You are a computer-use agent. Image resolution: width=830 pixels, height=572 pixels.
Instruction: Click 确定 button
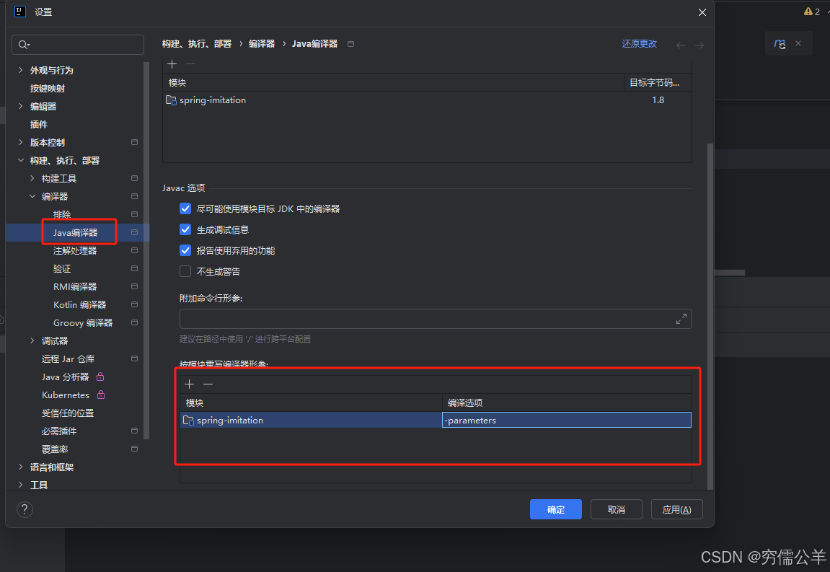pyautogui.click(x=556, y=509)
